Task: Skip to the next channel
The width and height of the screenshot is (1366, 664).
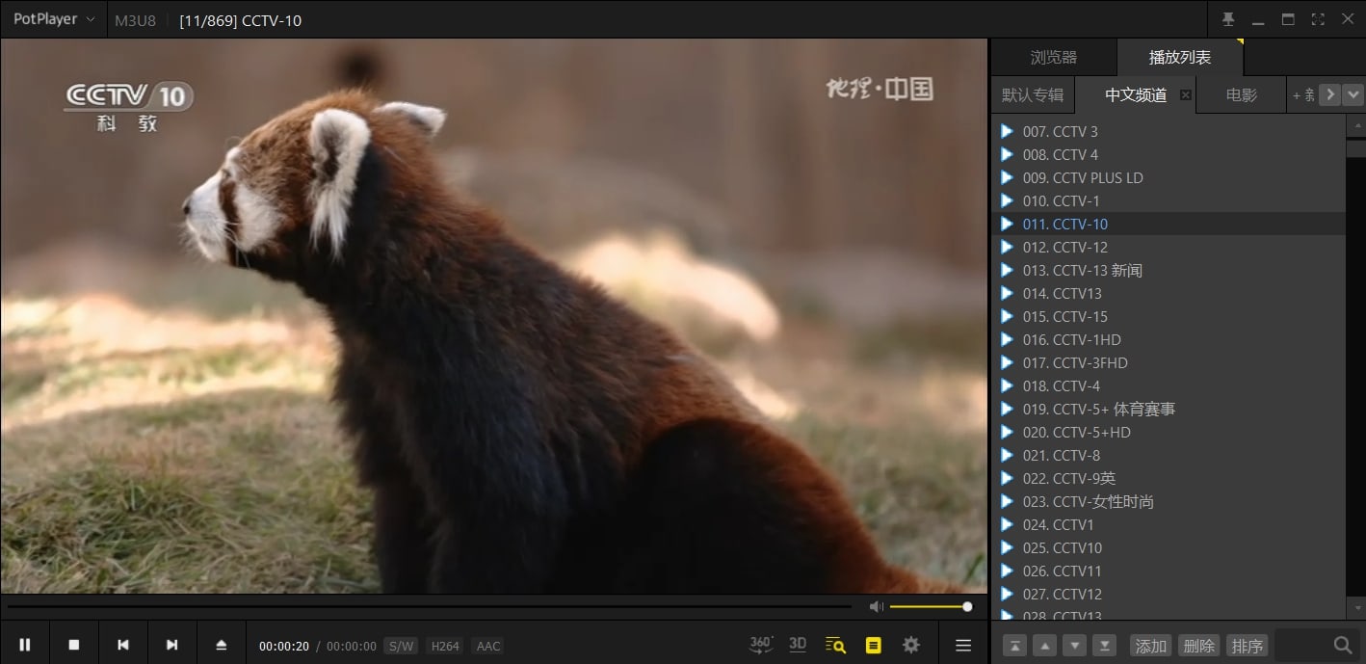Action: coord(171,645)
